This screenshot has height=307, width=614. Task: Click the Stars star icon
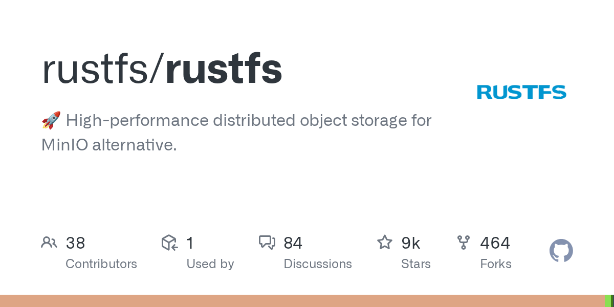tap(384, 243)
